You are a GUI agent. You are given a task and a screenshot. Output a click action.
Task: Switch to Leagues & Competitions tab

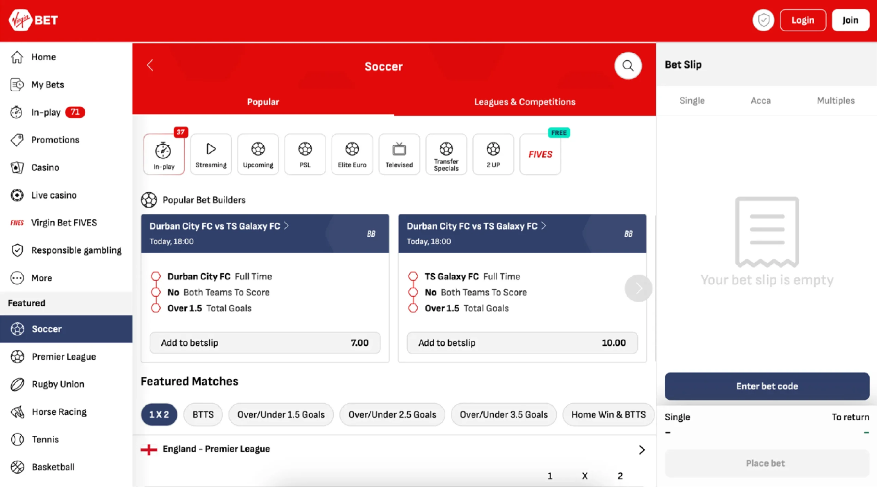[x=524, y=102]
